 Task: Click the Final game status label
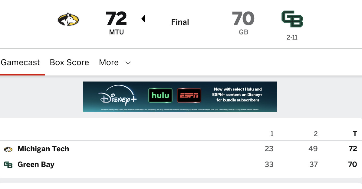tap(180, 22)
